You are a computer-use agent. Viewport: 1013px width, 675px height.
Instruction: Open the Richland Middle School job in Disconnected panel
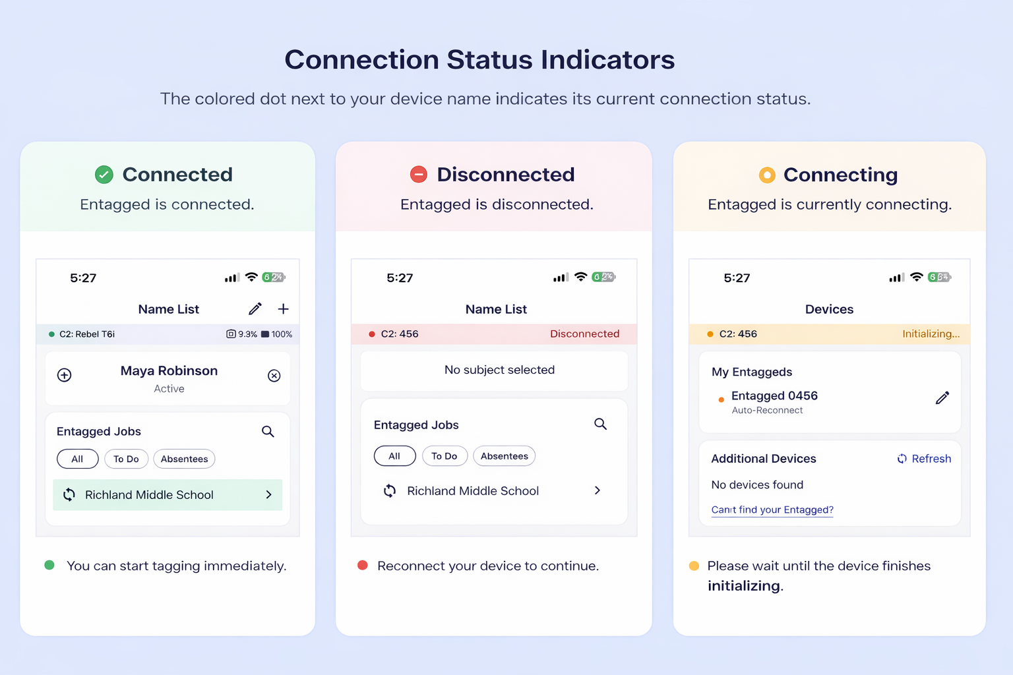(x=473, y=490)
